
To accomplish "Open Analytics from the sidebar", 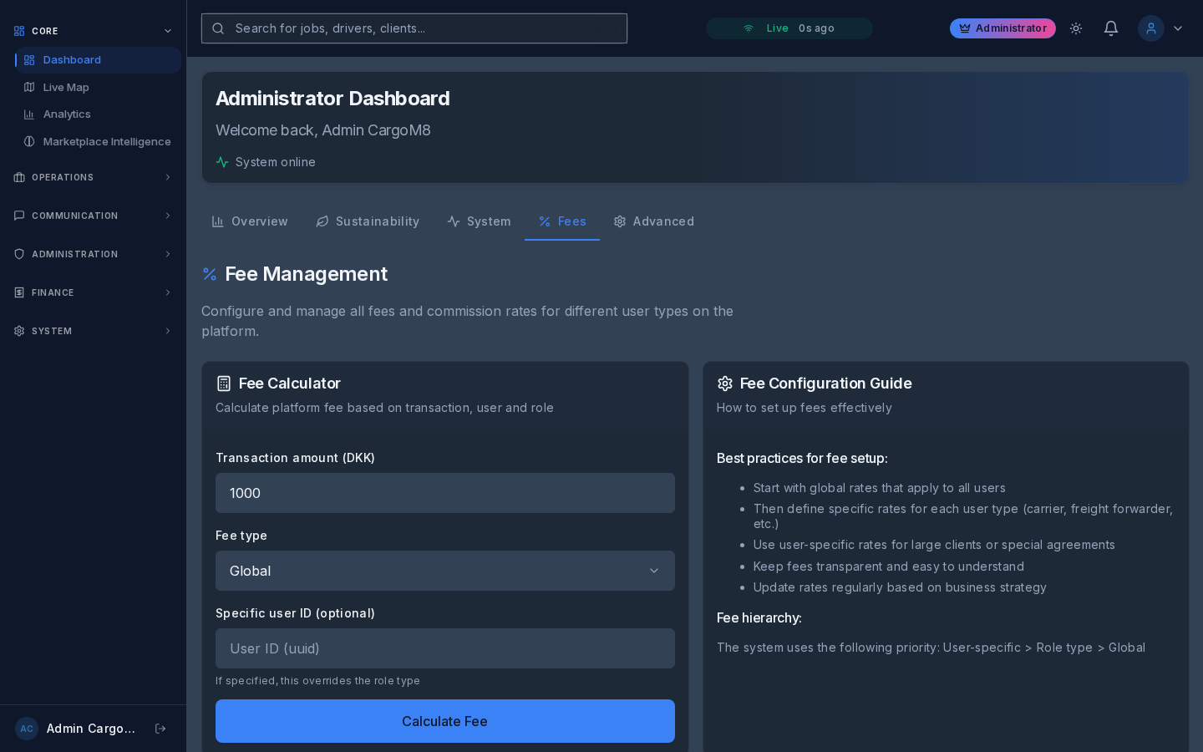I will click(67, 114).
